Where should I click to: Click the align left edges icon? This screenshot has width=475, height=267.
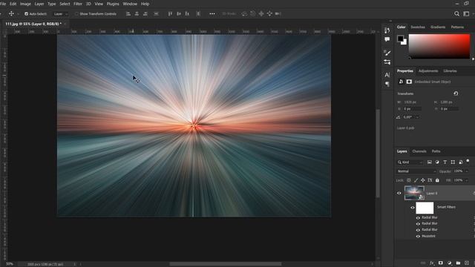[x=128, y=13]
